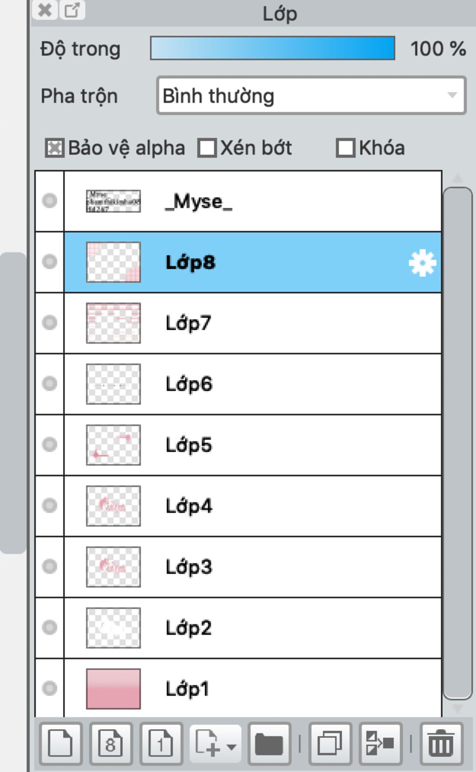Duplicate the selected layer
Screen dimensions: 476x772
[x=330, y=744]
